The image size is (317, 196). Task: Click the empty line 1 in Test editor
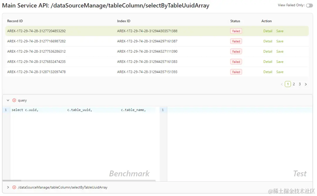240,110
